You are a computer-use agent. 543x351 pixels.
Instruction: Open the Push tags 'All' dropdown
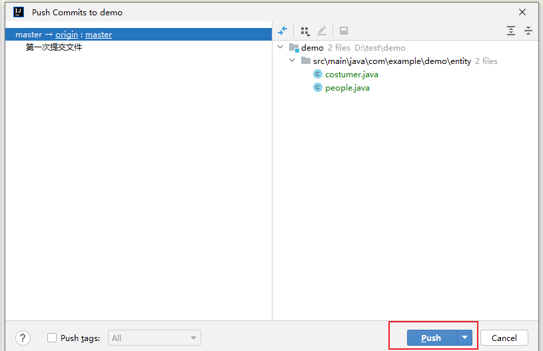tap(155, 338)
